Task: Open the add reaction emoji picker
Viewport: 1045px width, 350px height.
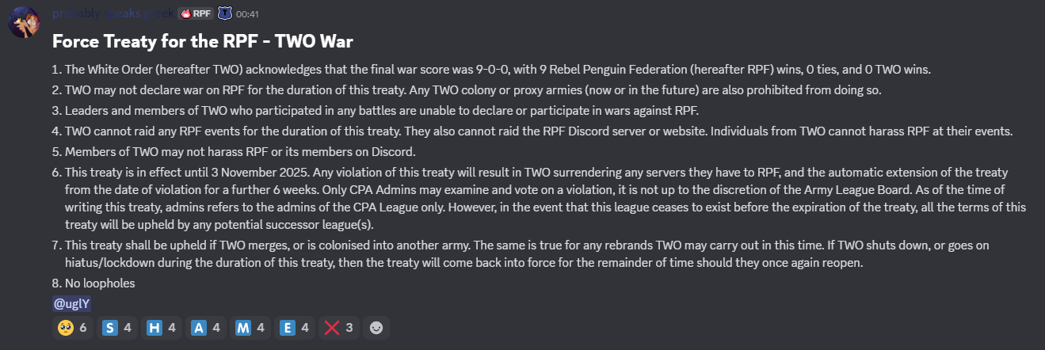Action: (376, 327)
